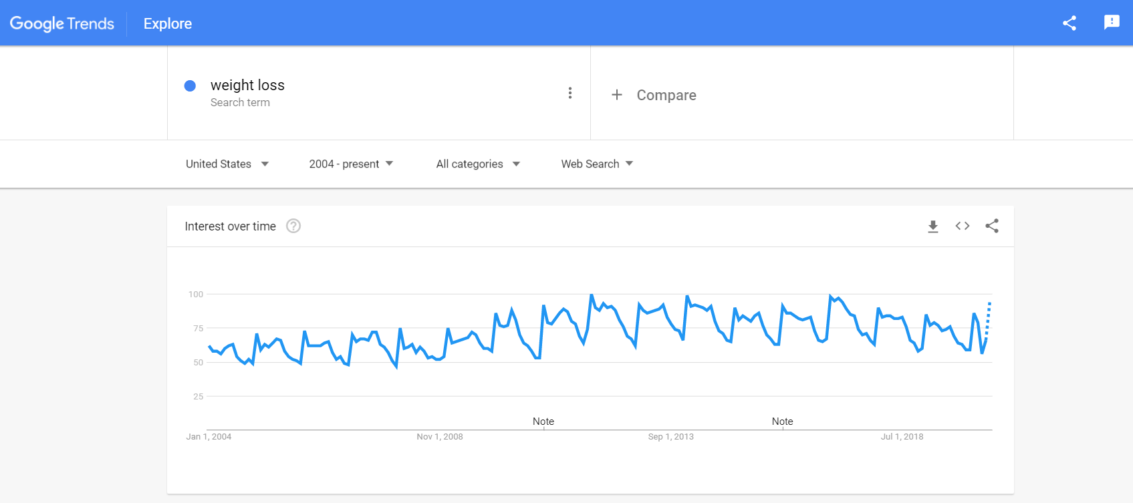Open the help icon beside Interest over time

[x=293, y=226]
